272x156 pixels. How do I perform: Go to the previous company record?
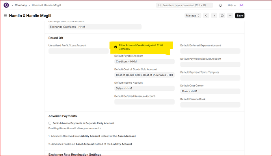(x=206, y=16)
